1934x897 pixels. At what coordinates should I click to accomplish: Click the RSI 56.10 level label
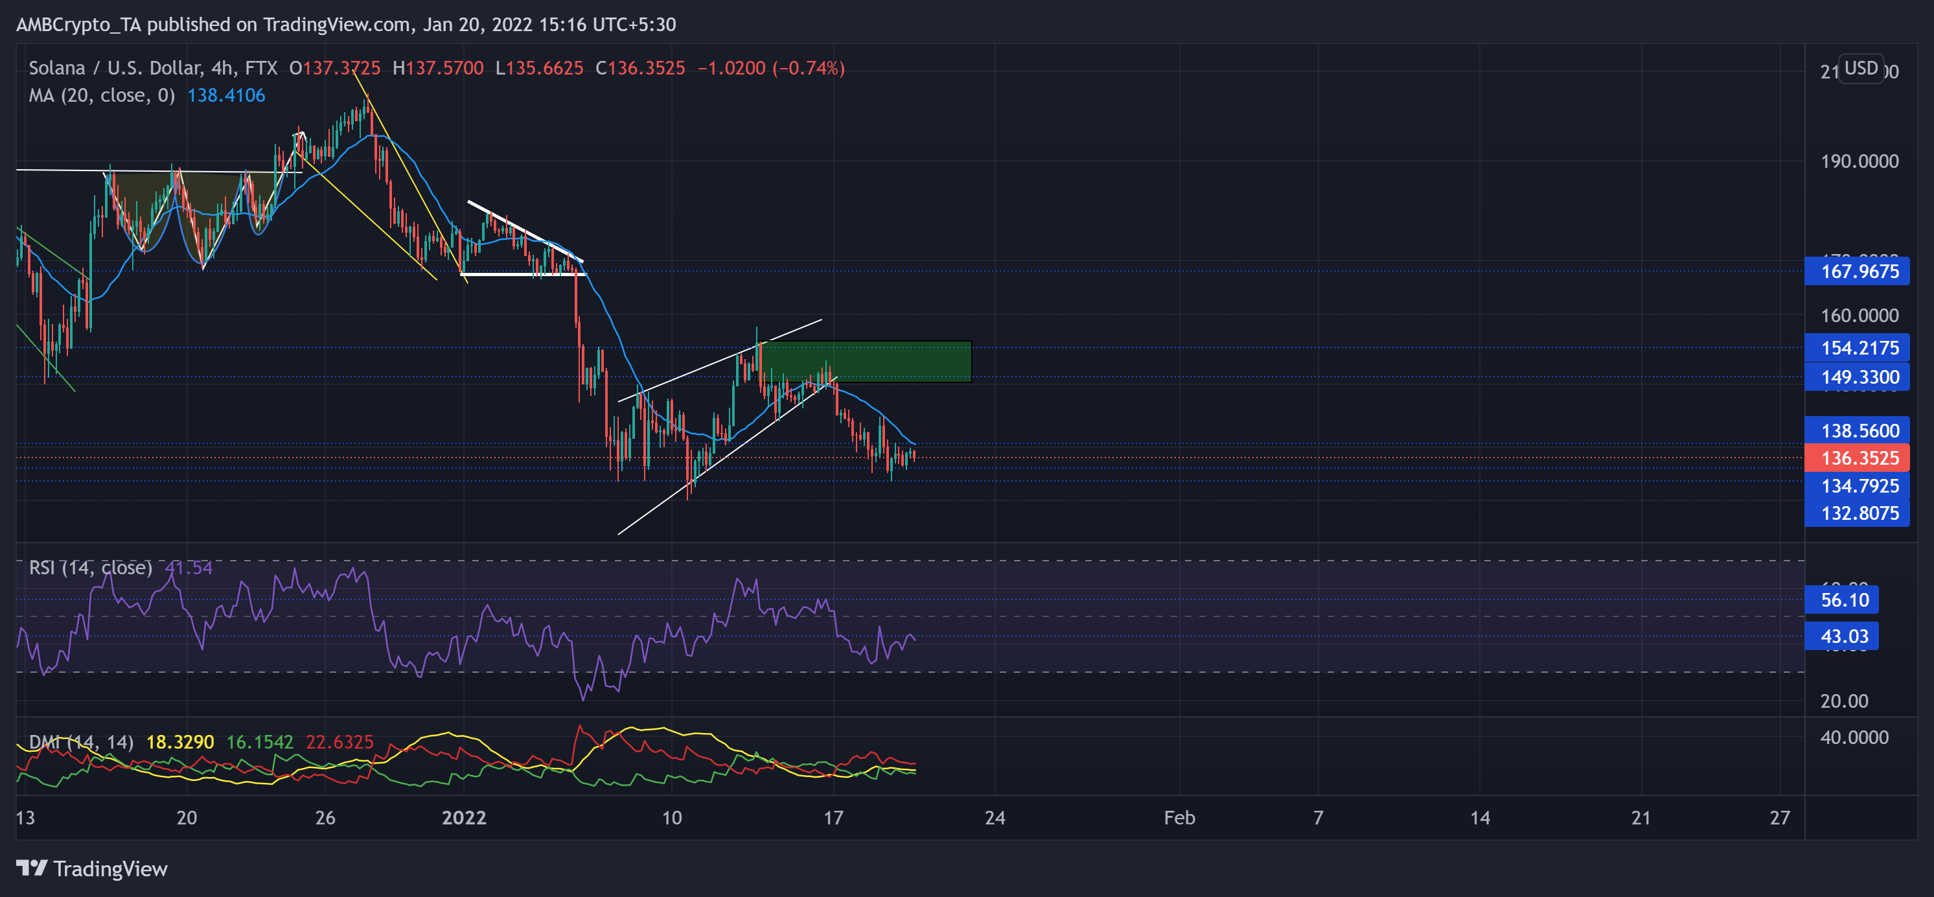pyautogui.click(x=1841, y=600)
